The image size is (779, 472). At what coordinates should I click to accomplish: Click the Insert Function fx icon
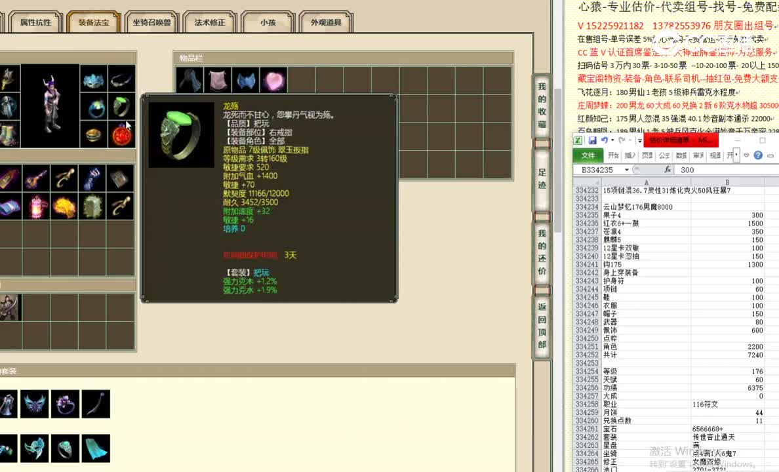[668, 169]
